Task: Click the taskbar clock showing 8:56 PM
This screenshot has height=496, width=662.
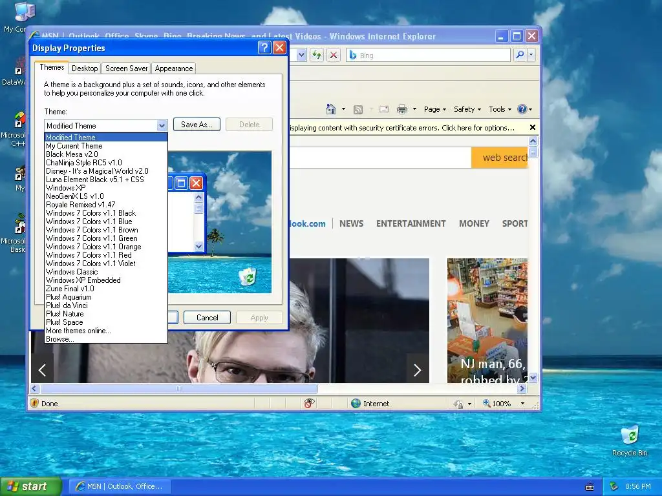Action: pos(637,486)
